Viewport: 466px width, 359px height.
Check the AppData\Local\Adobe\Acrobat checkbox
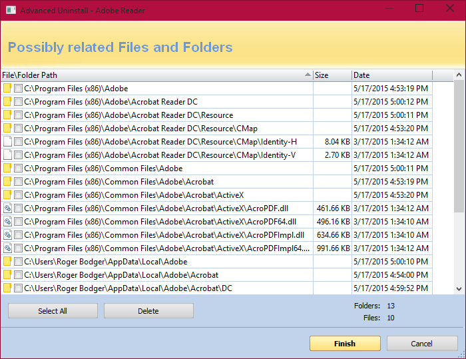coord(18,275)
